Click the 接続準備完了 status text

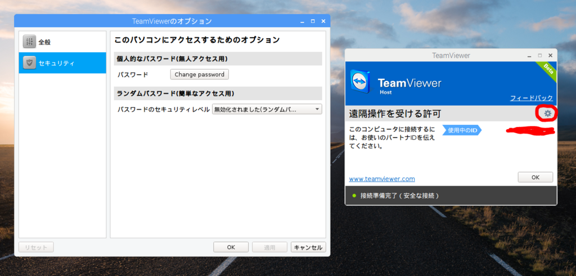coord(400,196)
